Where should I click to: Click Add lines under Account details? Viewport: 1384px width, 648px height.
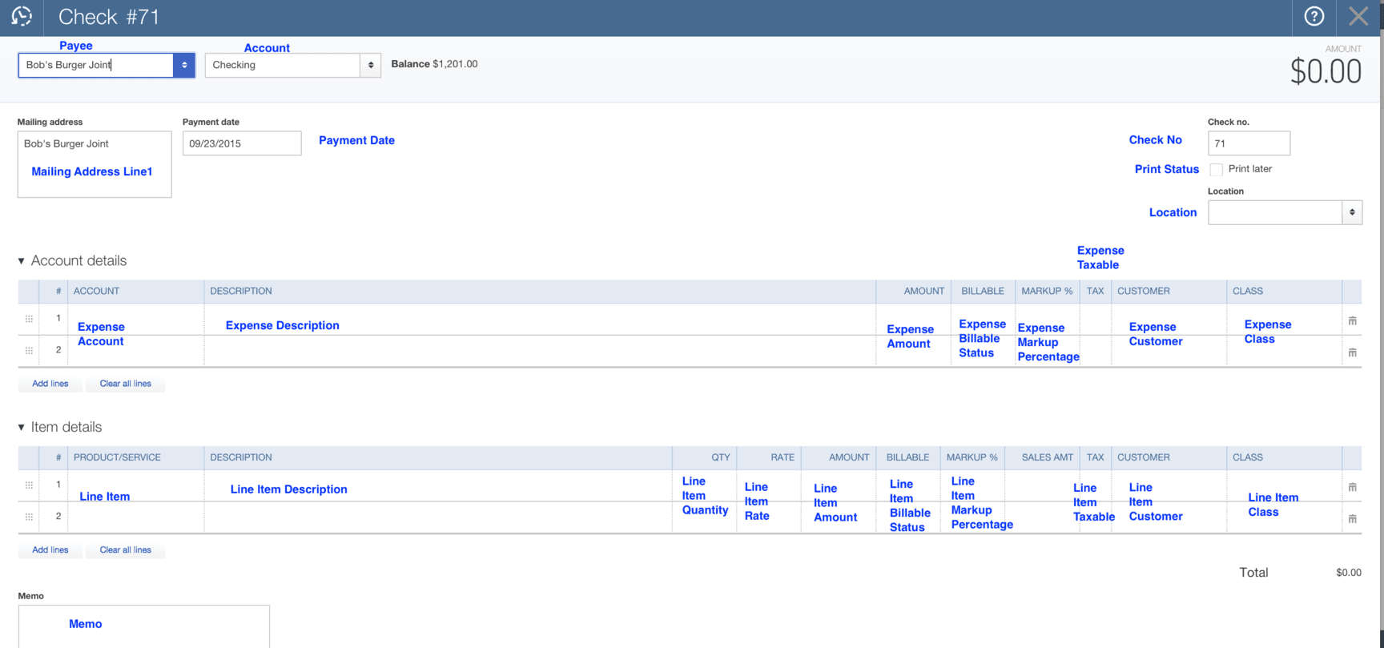(x=50, y=384)
